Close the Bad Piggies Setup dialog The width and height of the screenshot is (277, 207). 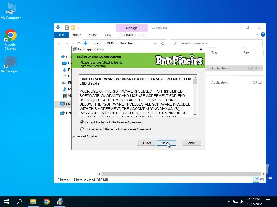[201, 49]
